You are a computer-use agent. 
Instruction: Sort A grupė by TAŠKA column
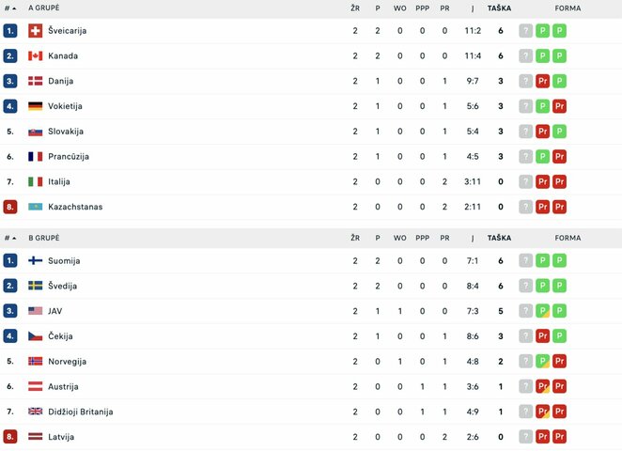[499, 8]
